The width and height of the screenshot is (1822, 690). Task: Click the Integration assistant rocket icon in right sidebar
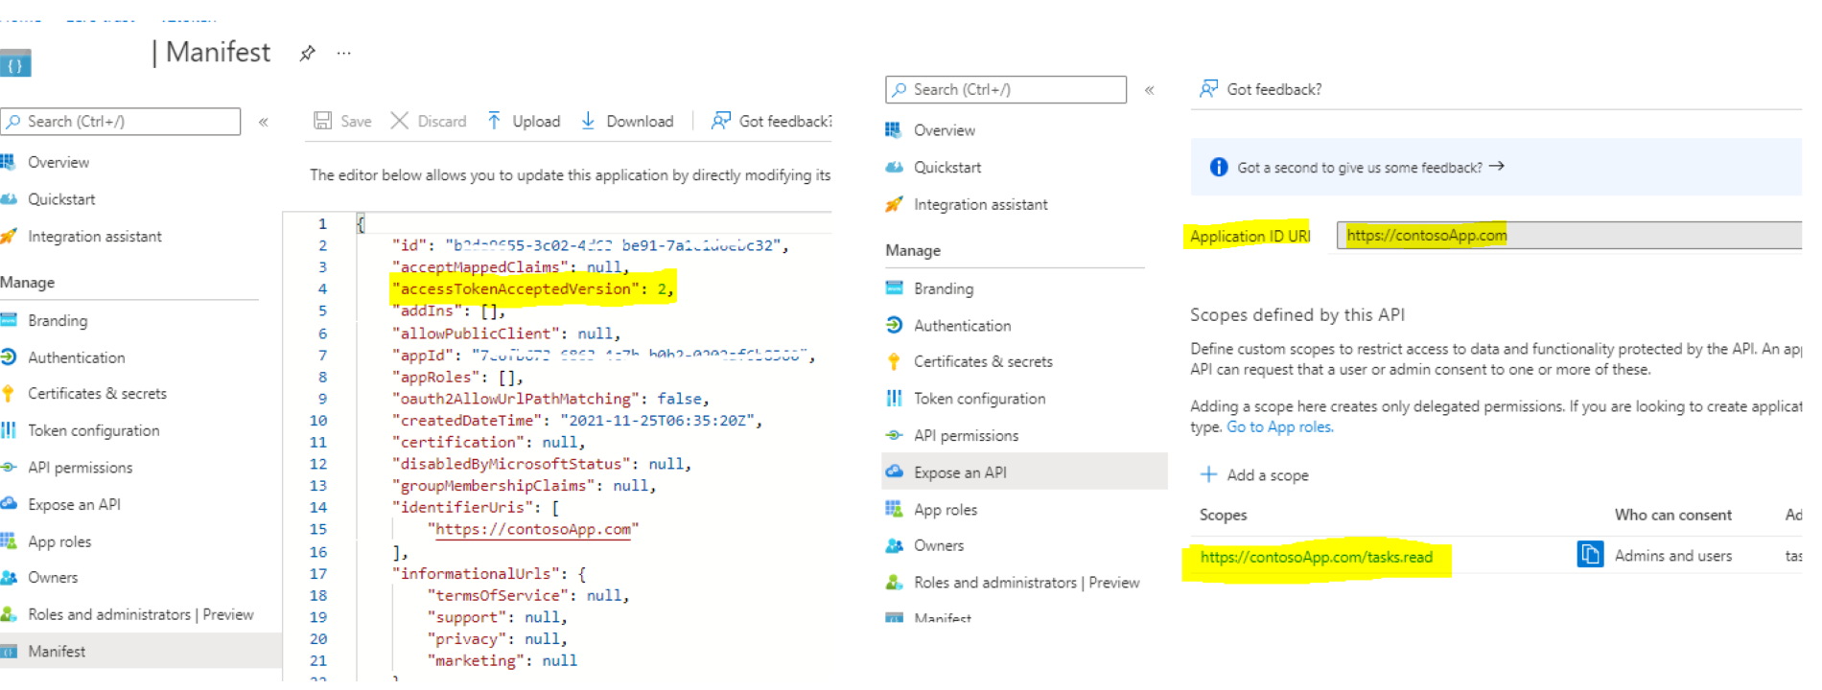[x=894, y=204]
